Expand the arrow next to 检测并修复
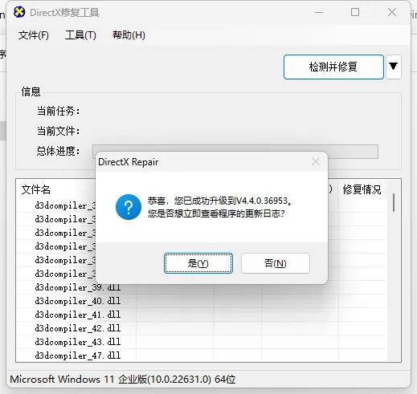 pos(394,67)
